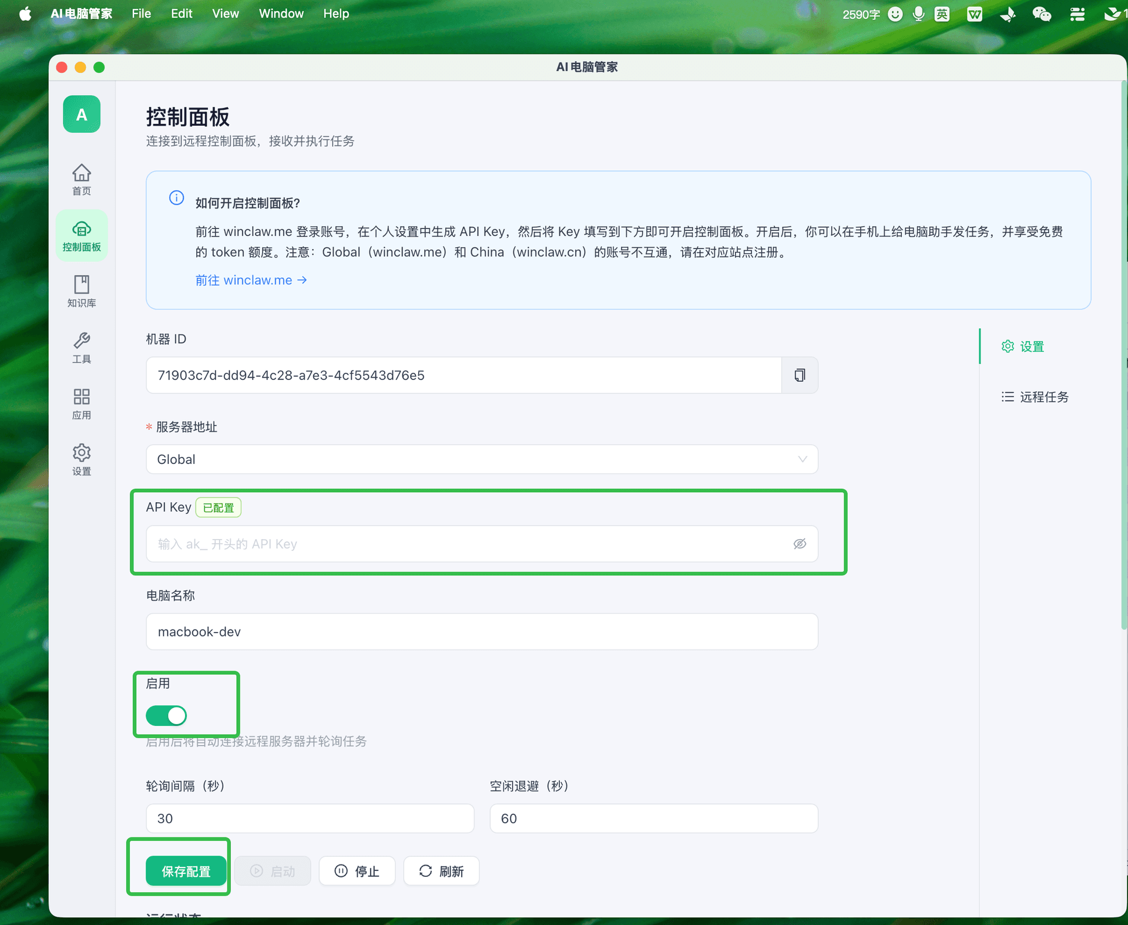1128x925 pixels.
Task: Visit 前往 winclaw.me link
Action: [x=251, y=280]
